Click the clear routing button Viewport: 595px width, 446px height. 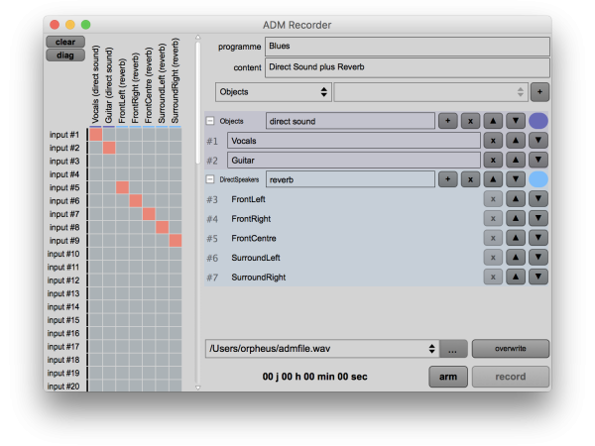[x=65, y=42]
